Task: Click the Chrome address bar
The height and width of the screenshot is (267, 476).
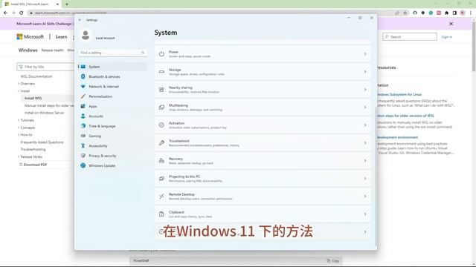Action: 213,13
